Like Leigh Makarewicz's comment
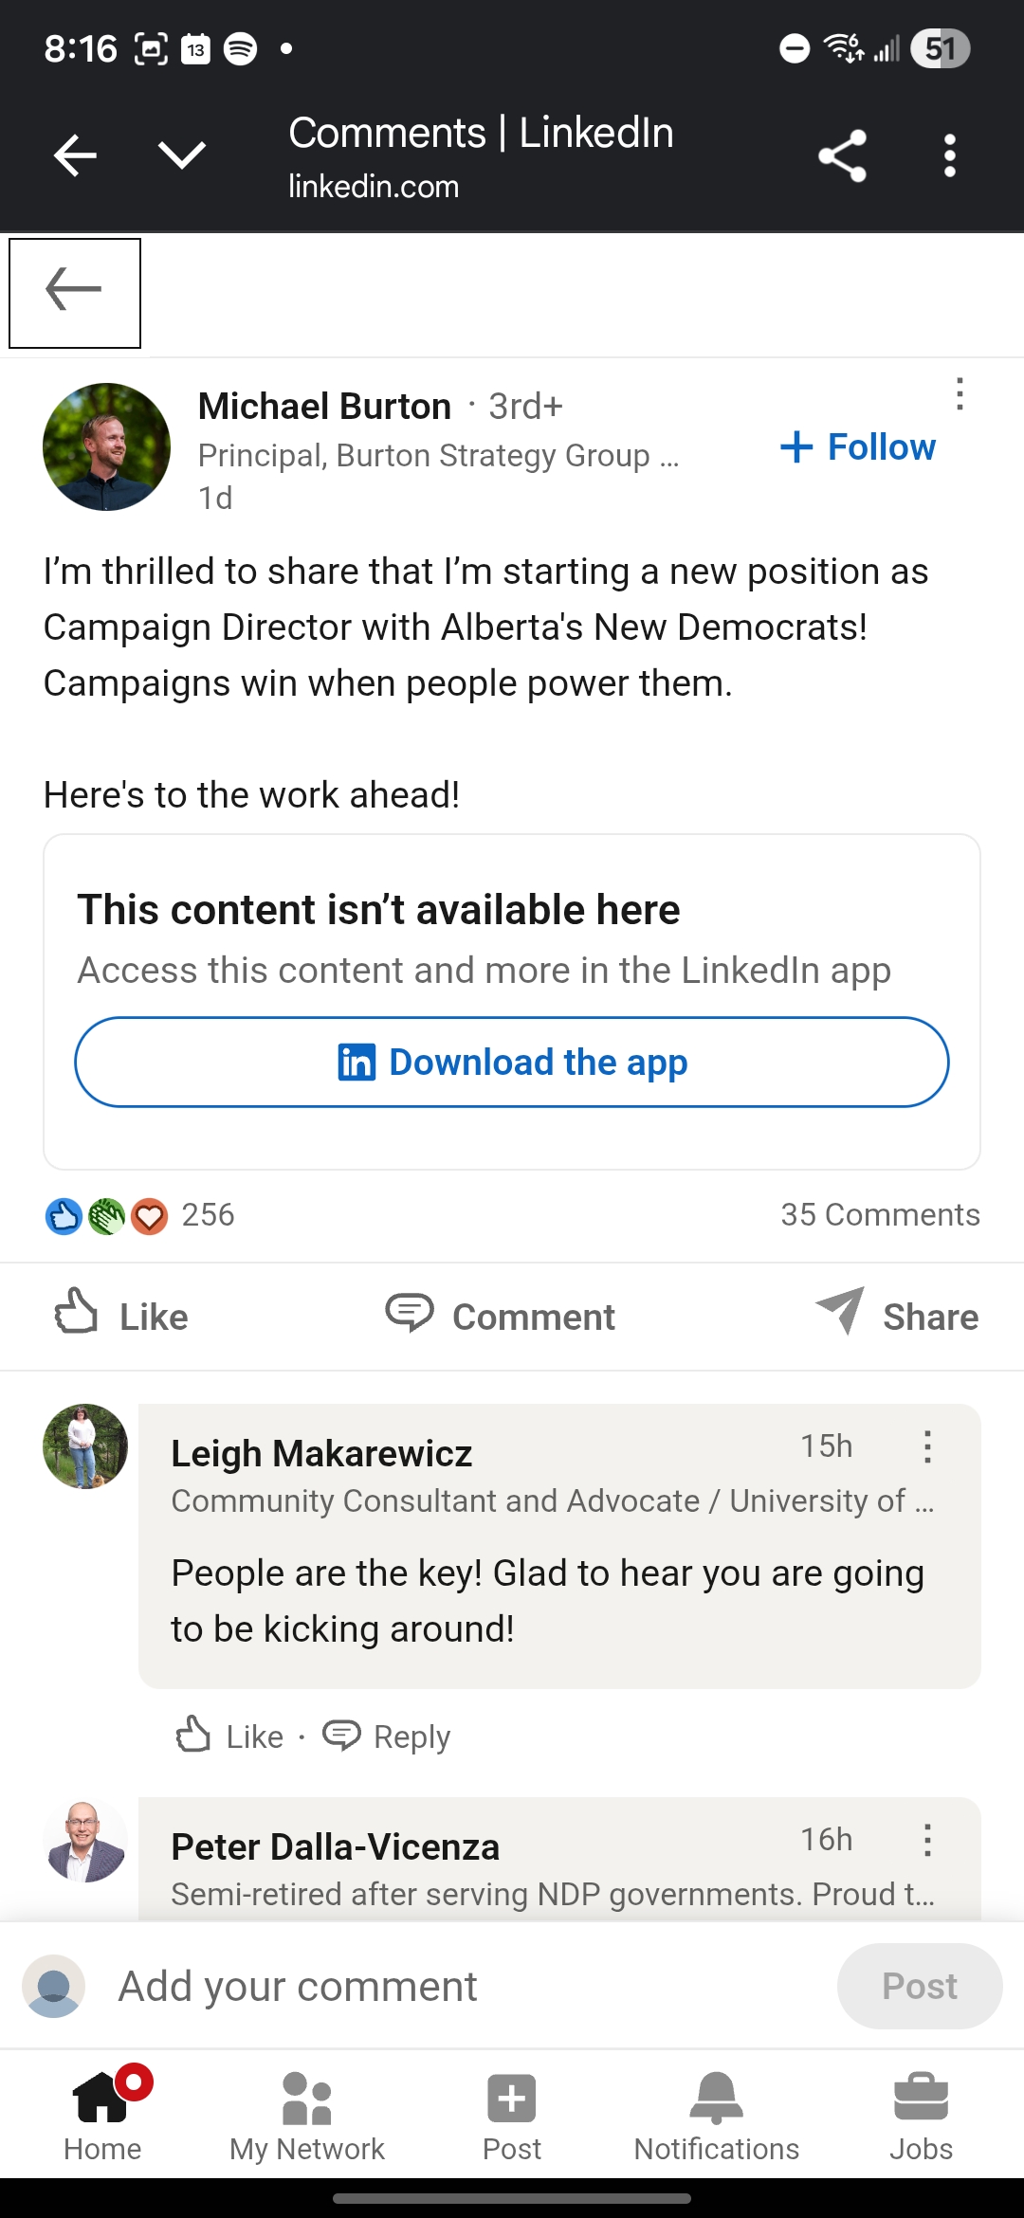The height and width of the screenshot is (2218, 1024). point(230,1736)
